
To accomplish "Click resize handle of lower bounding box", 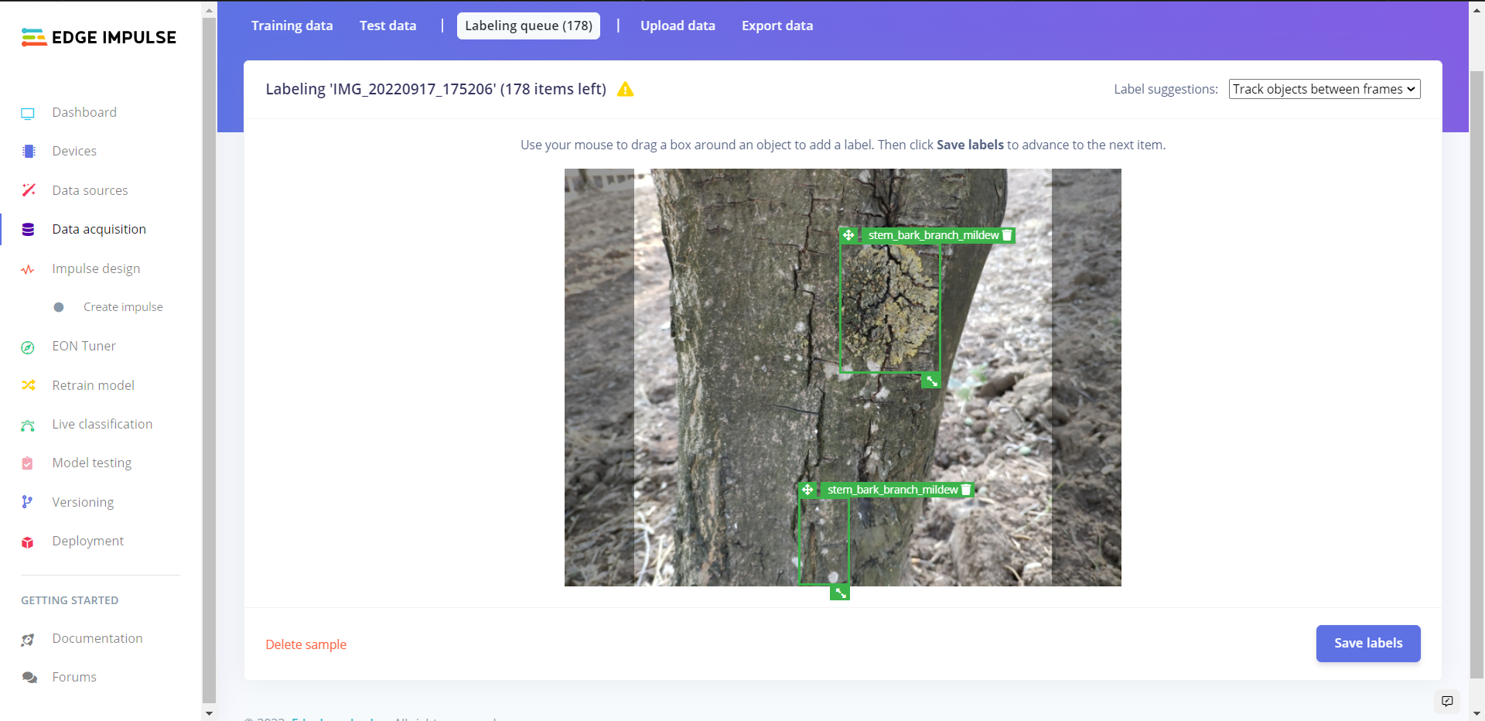I will [840, 593].
